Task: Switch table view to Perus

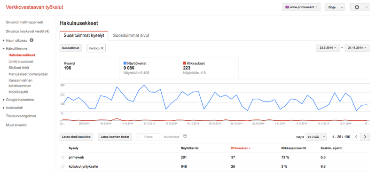Action: pos(149,137)
